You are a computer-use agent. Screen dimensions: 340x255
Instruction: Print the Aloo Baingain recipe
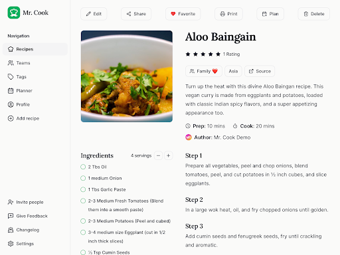tap(228, 14)
